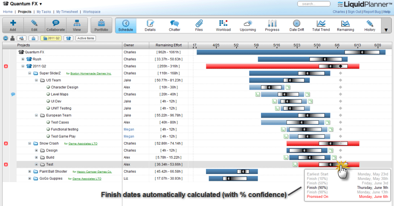The width and height of the screenshot is (394, 206).
Task: Click the black deadline diamond on 2011 Q2 row
Action: tap(340, 66)
